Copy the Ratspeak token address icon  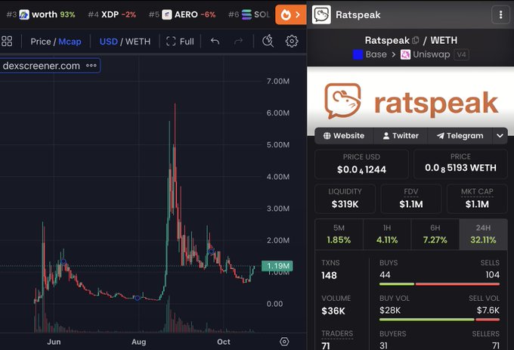(416, 40)
